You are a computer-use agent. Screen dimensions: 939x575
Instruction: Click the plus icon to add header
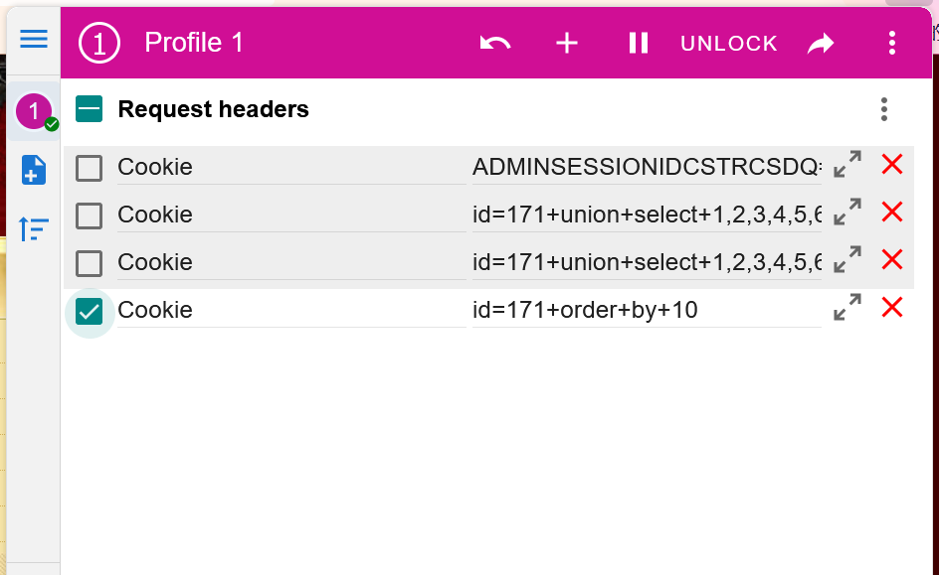point(567,43)
